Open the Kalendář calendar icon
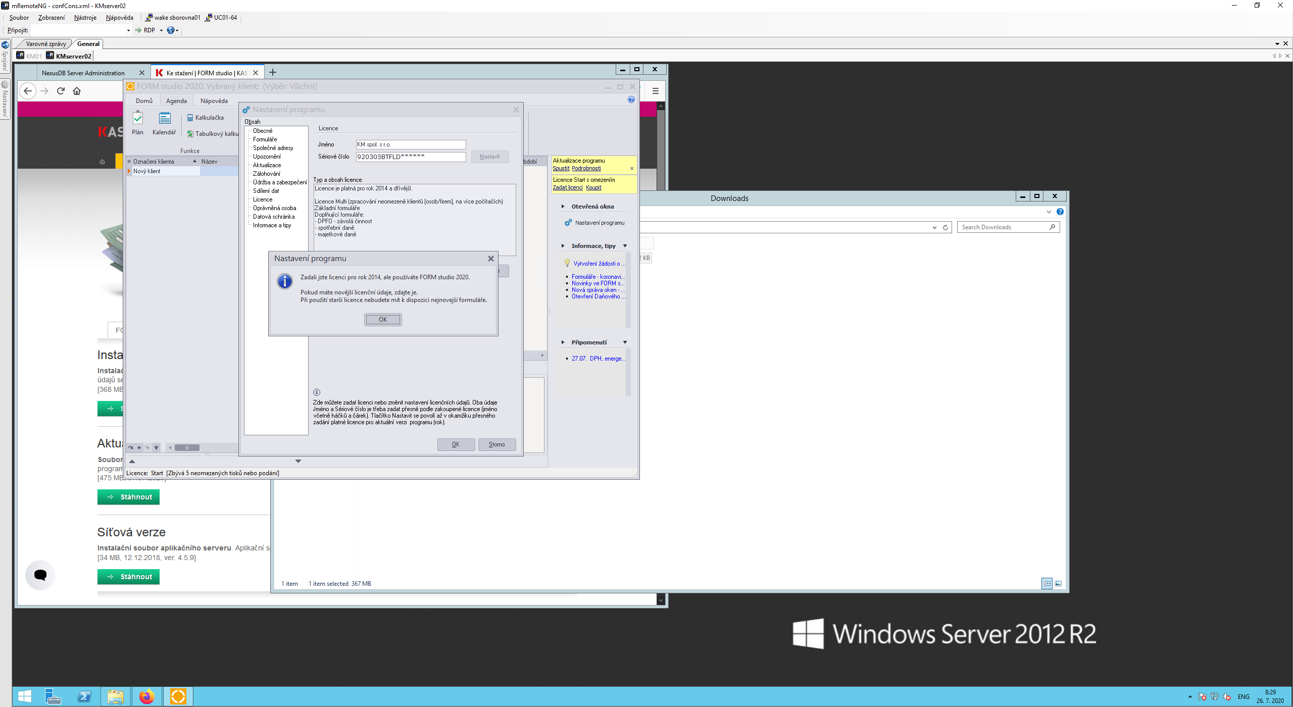 click(x=164, y=119)
